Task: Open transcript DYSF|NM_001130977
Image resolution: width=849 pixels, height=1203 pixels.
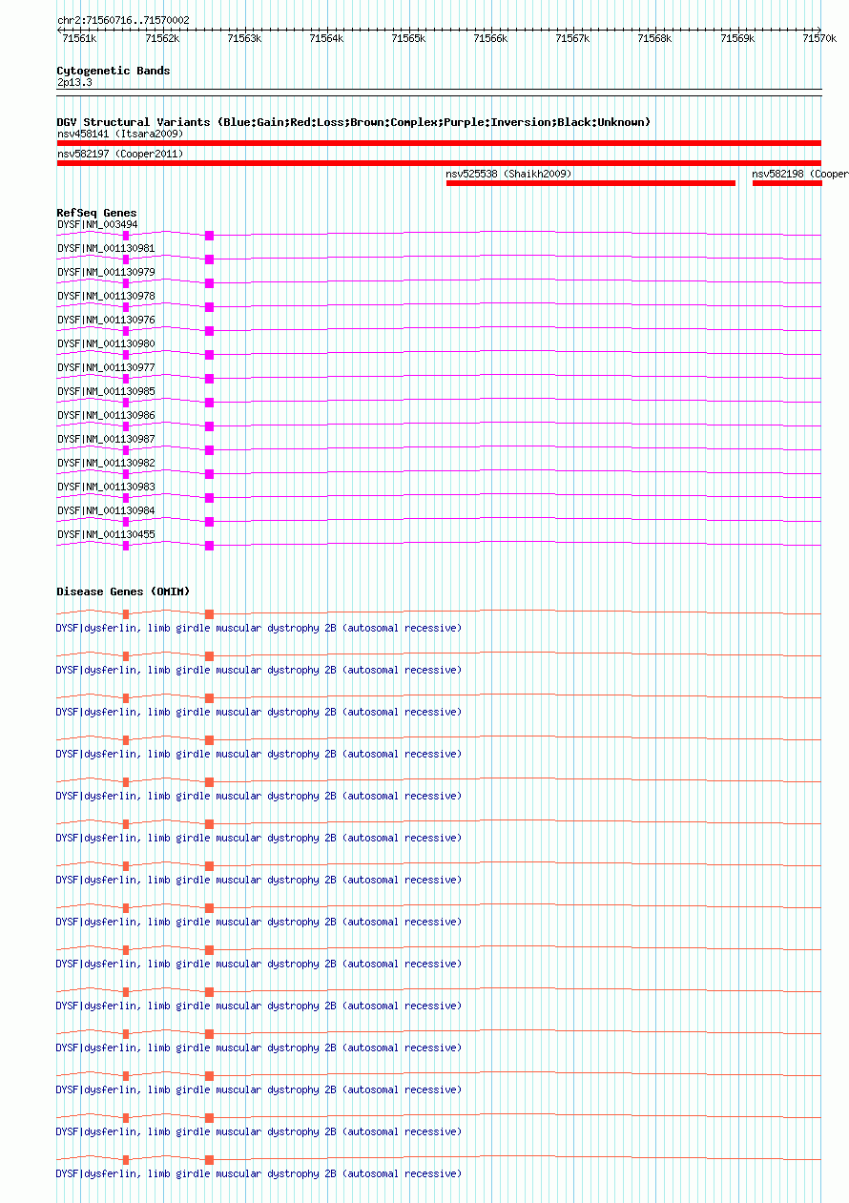Action: [x=106, y=367]
